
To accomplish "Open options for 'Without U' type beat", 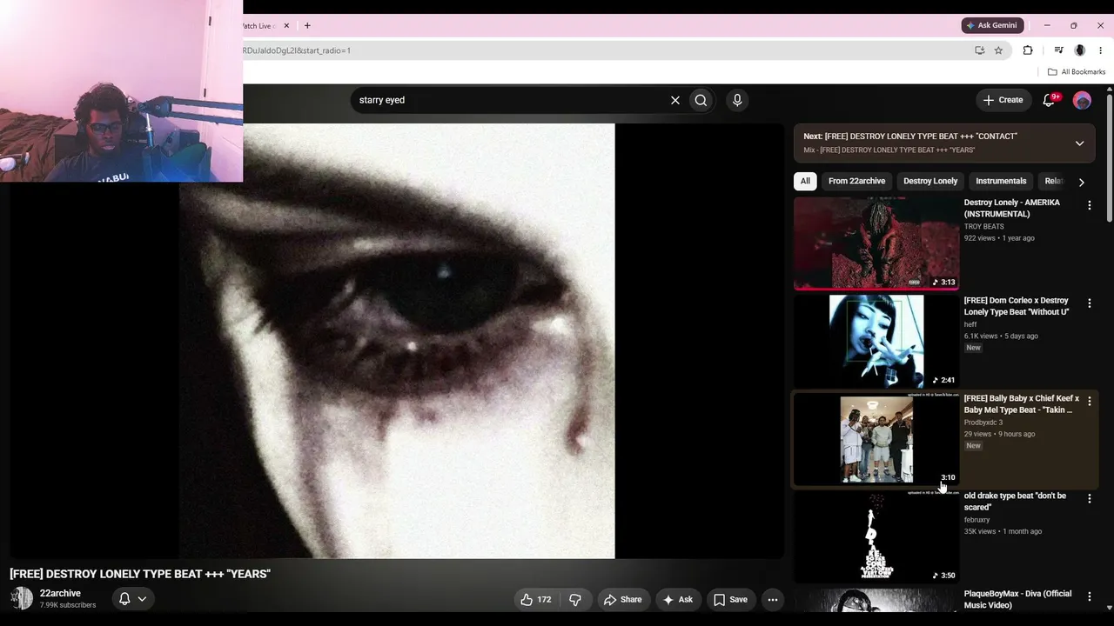I will point(1089,303).
